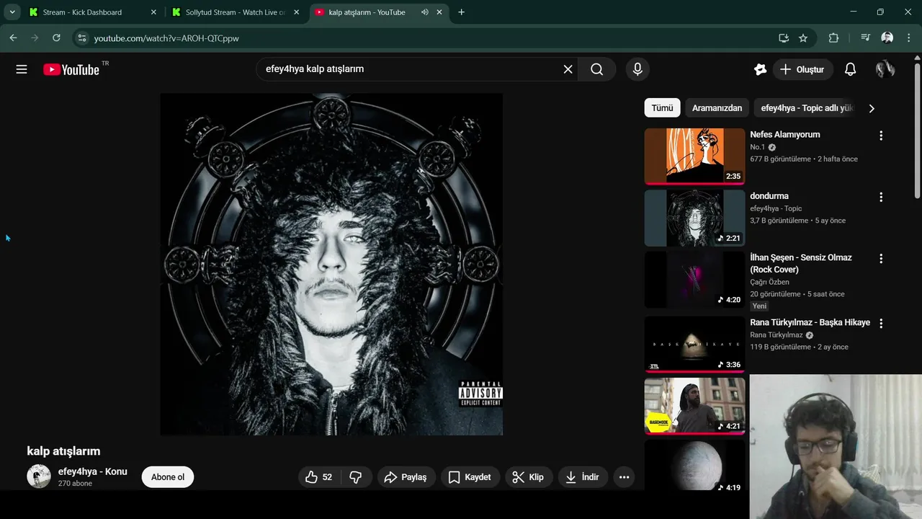Mute the tab via speaker icon
The image size is (922, 519).
pos(425,12)
